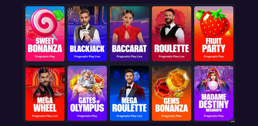
Task: Open the Sweet Bonanza game tile
Action: (45, 34)
